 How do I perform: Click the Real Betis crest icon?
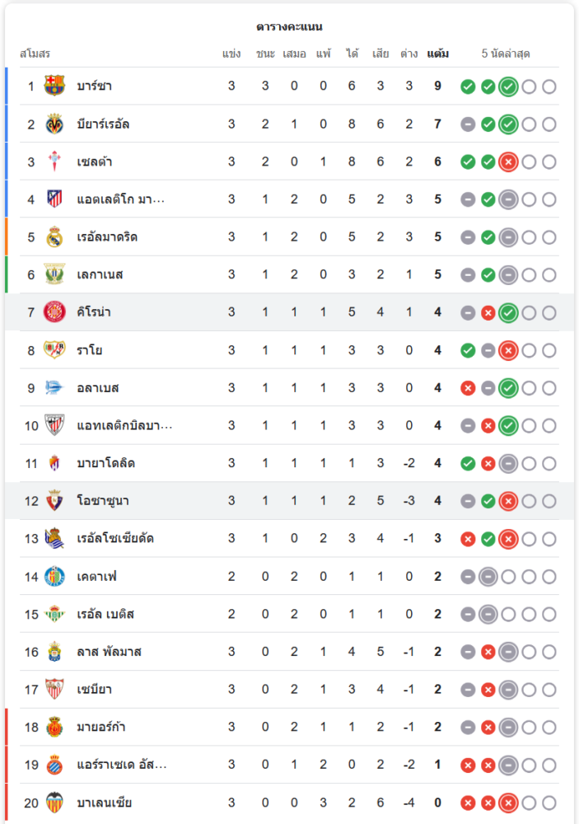pos(54,614)
